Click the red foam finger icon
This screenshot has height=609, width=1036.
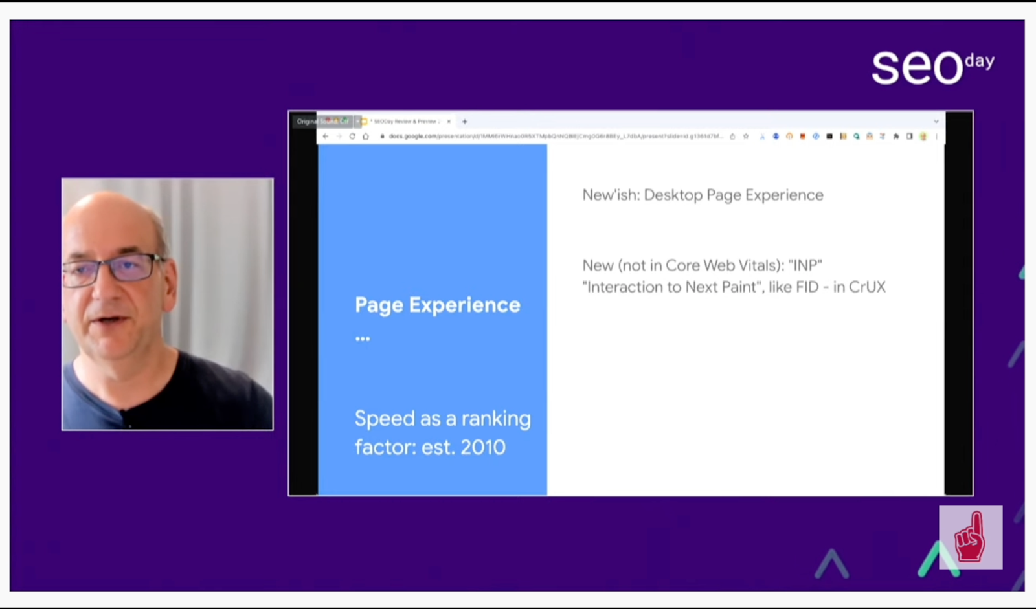click(971, 538)
